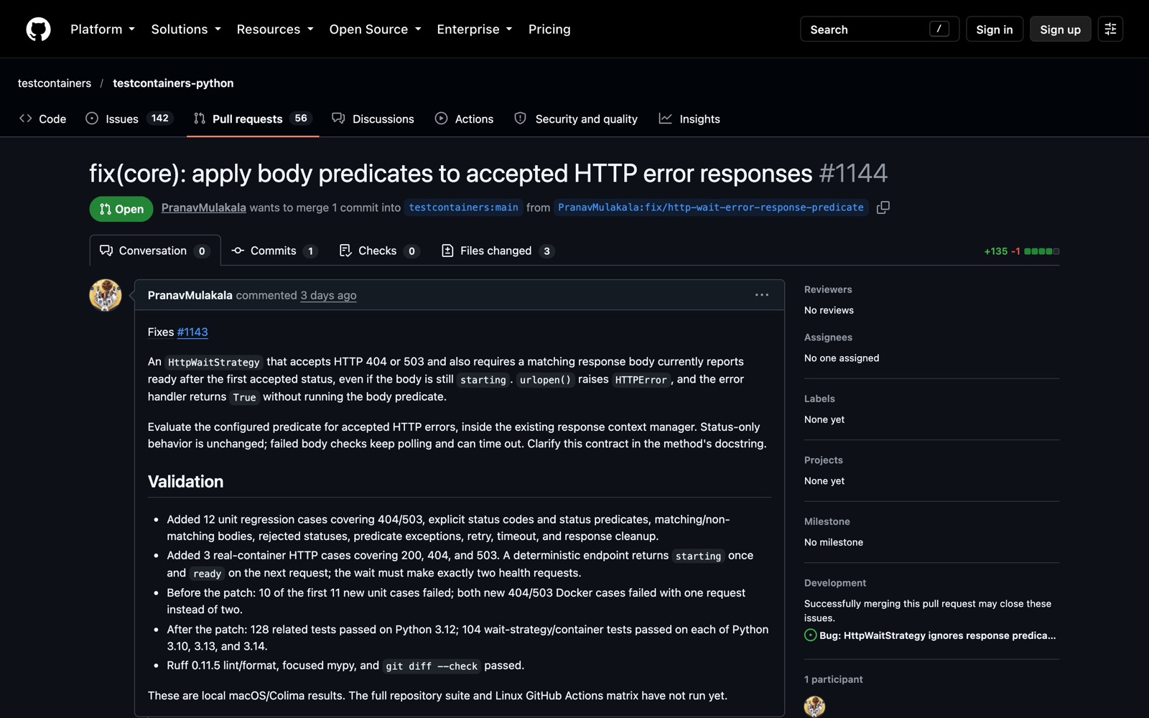Click the open issue icon under Development
Image resolution: width=1149 pixels, height=718 pixels.
pos(811,635)
